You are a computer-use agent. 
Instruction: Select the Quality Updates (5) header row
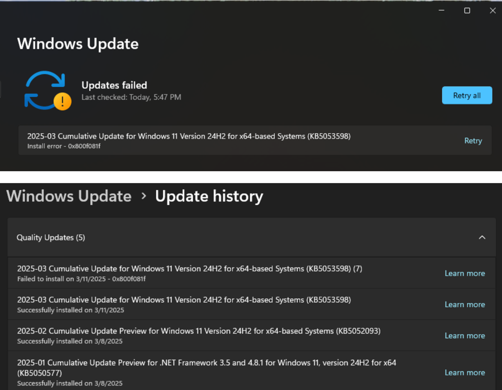tap(51, 237)
